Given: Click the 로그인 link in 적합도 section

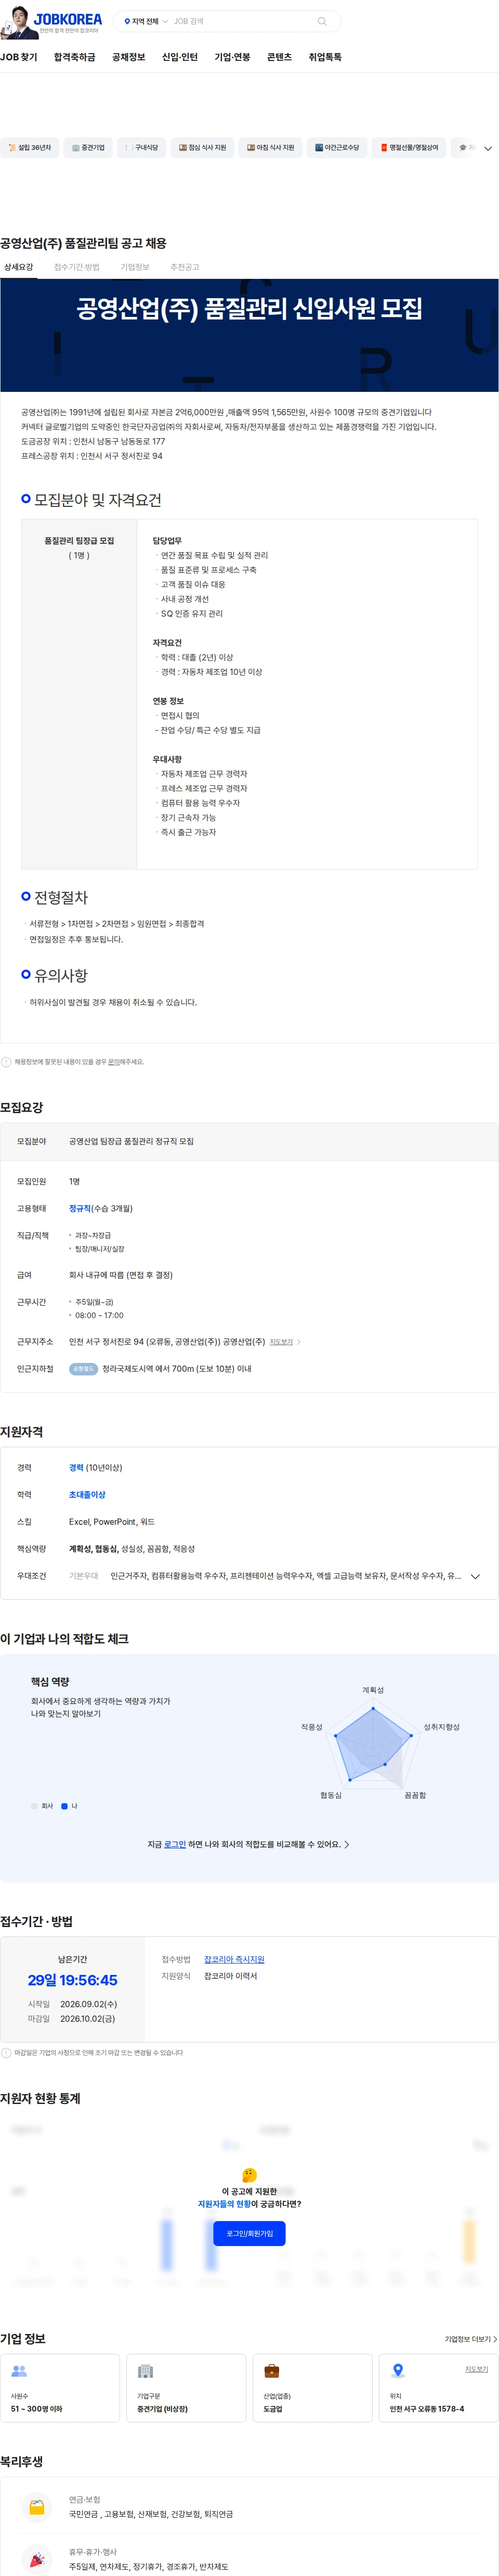Looking at the screenshot, I should coord(175,1843).
